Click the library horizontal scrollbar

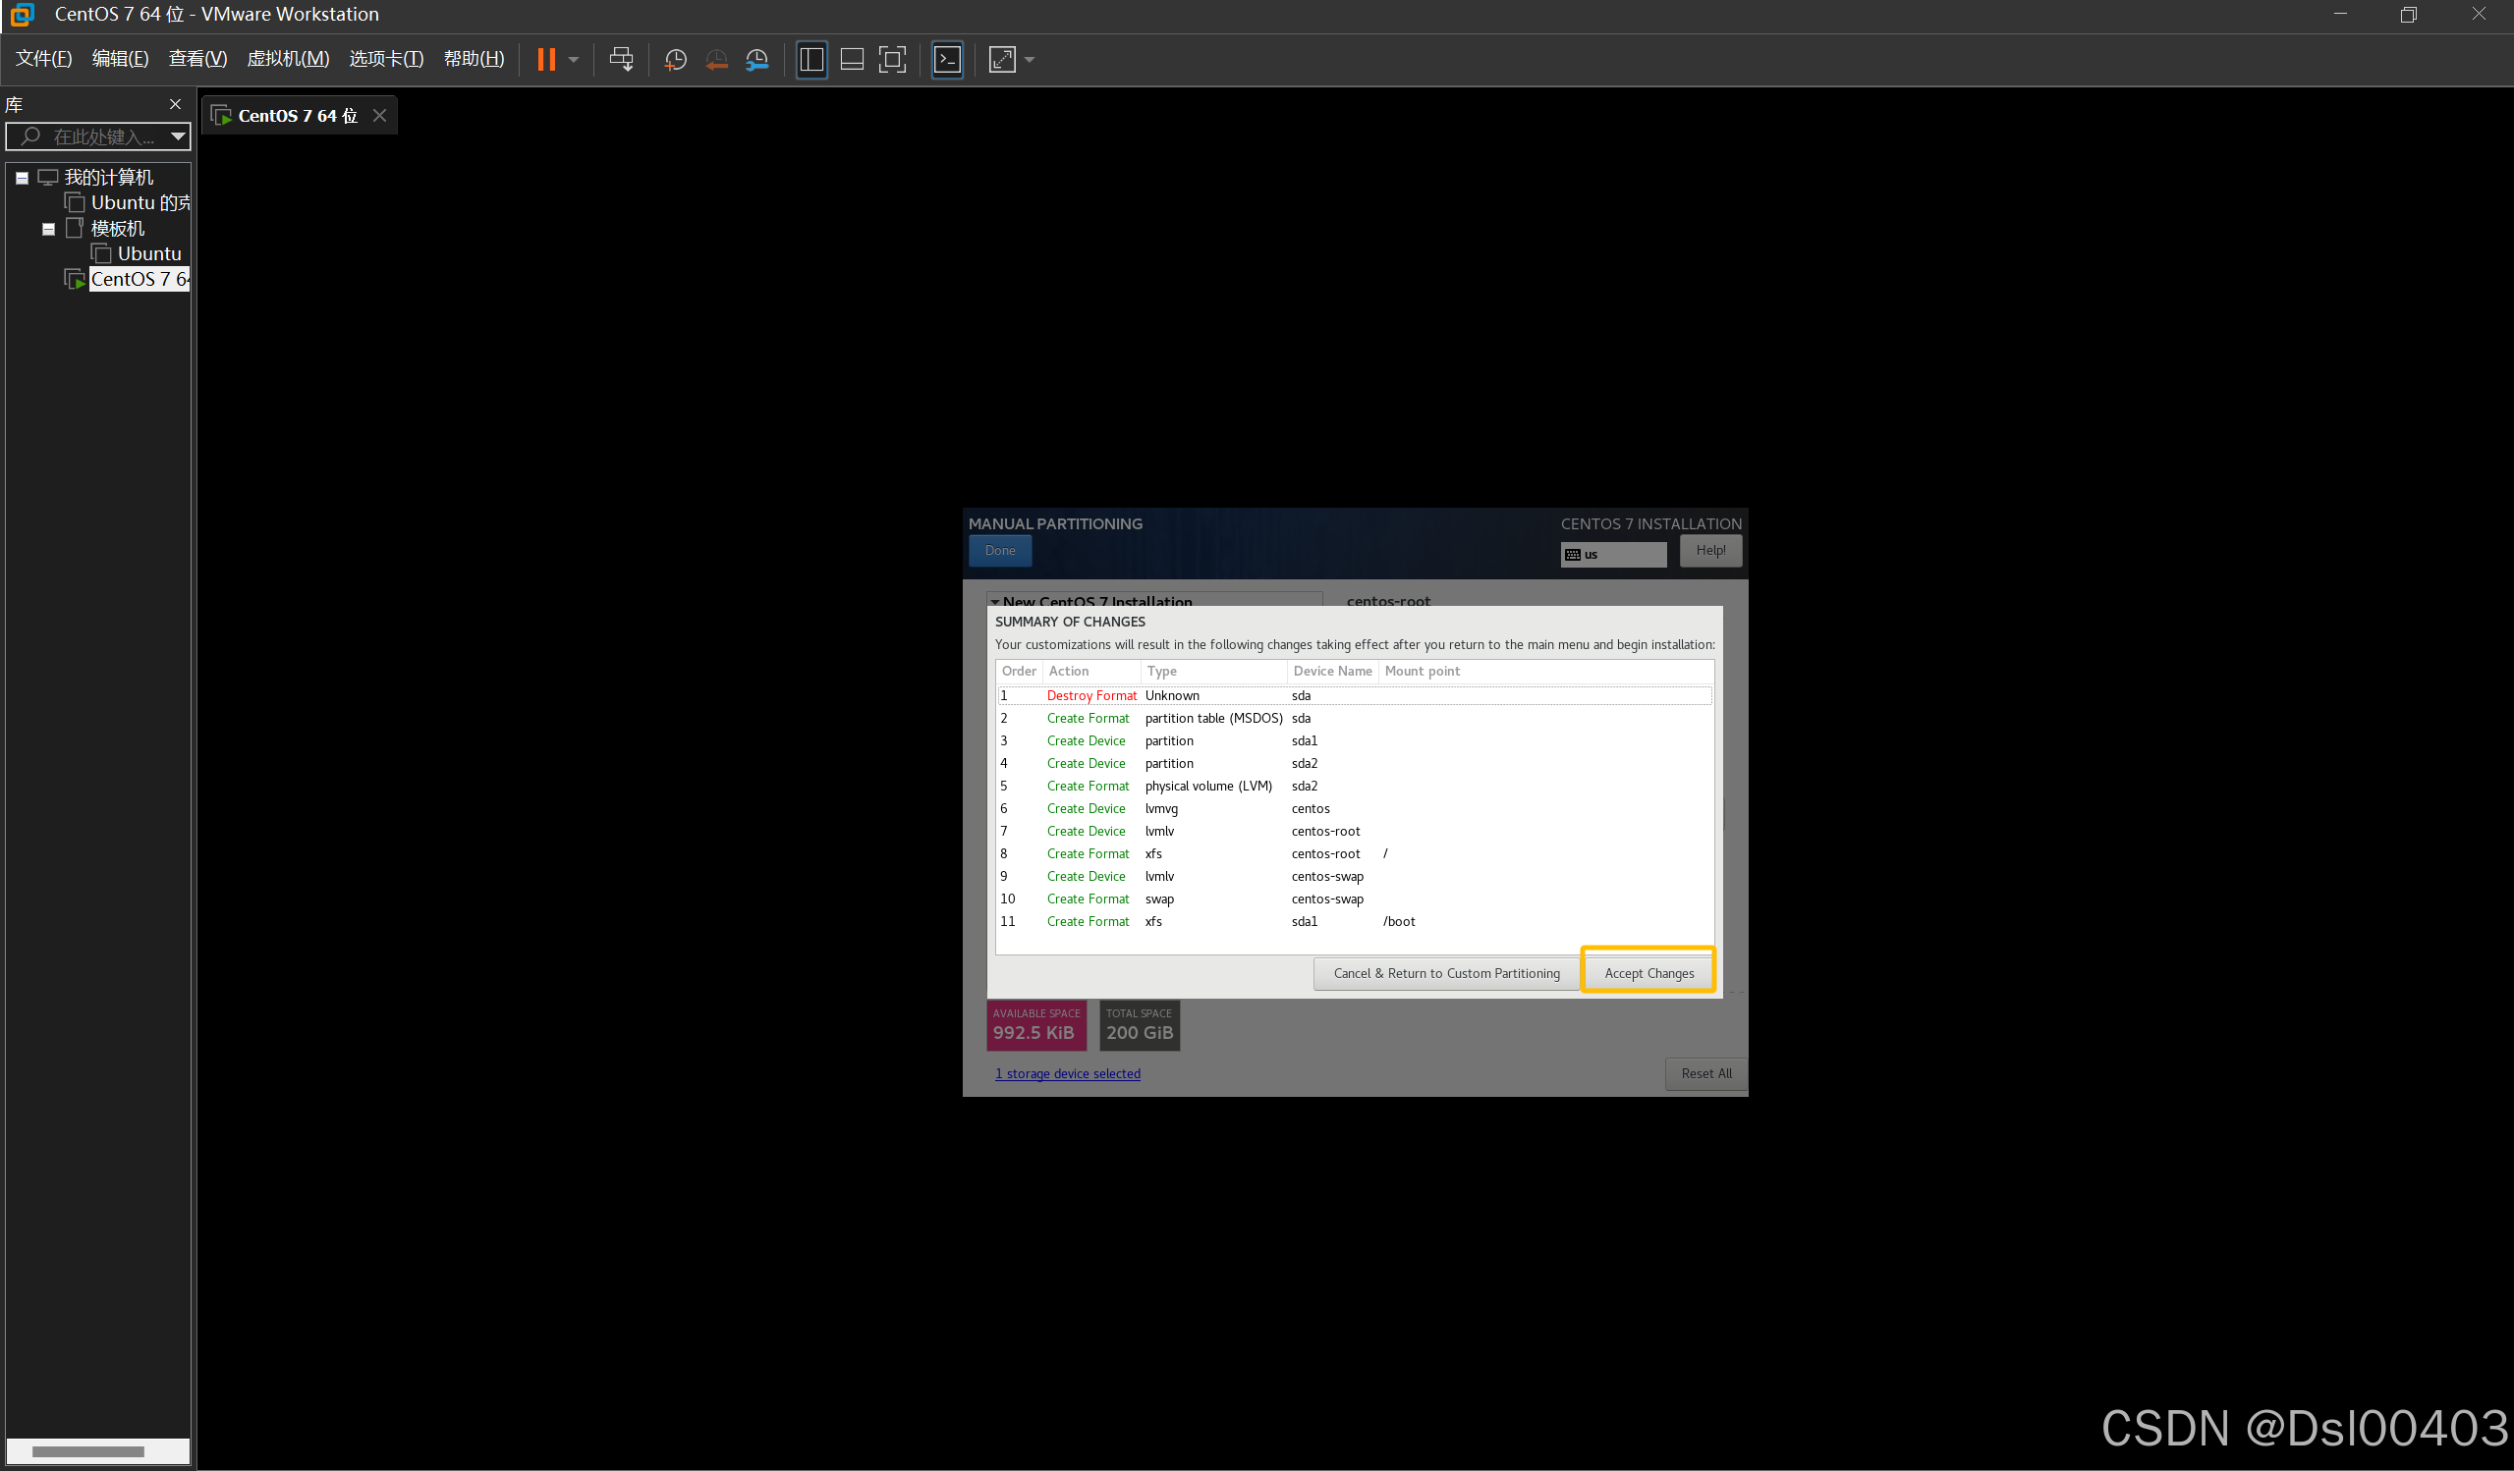87,1451
